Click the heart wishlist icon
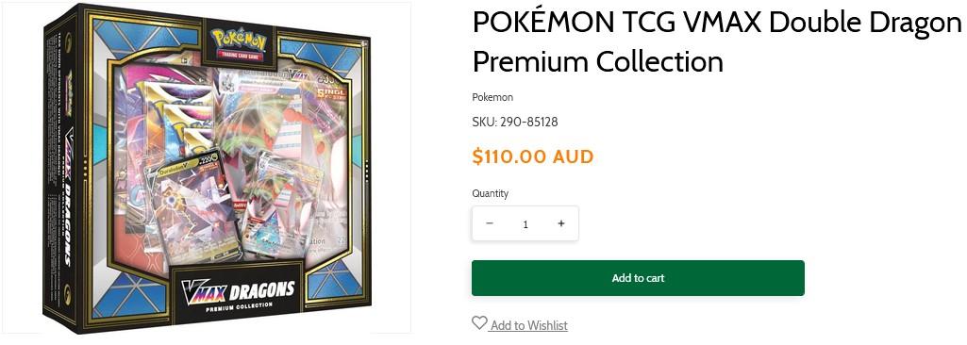 click(x=479, y=322)
